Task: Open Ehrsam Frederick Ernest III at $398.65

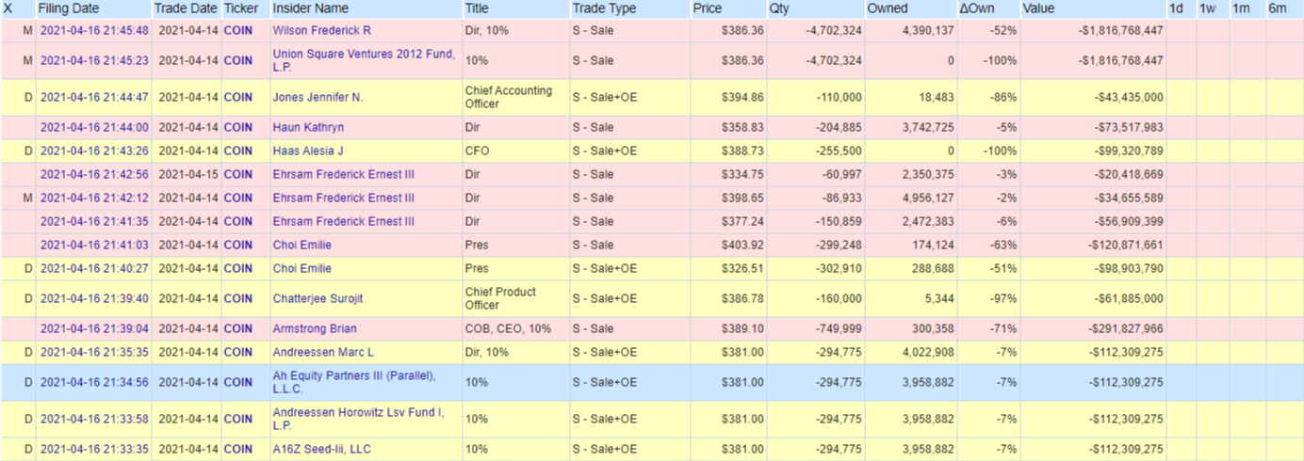Action: point(344,198)
